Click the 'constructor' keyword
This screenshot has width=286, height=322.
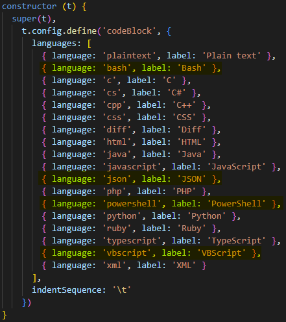point(29,6)
